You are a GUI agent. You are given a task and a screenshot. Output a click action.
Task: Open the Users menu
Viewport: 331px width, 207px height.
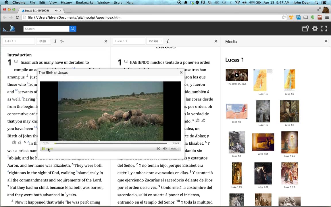pos(118,3)
